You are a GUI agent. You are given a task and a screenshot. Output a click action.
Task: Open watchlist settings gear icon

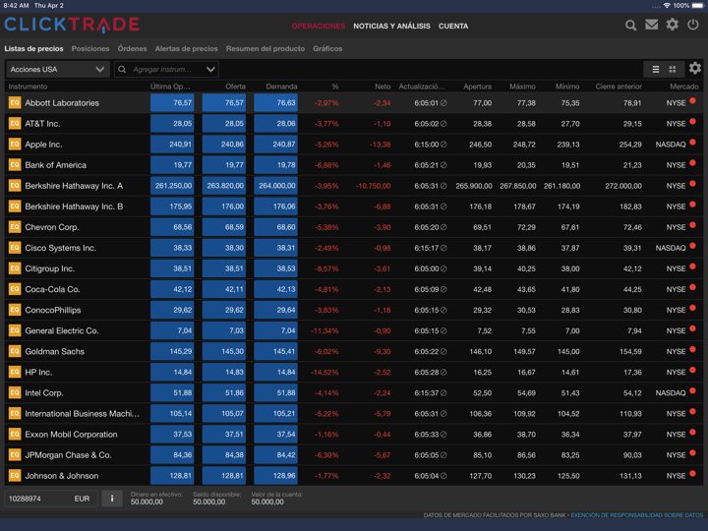(695, 69)
